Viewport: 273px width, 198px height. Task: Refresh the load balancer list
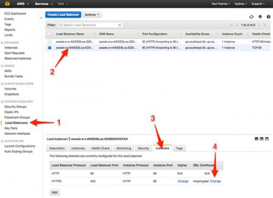251,17
